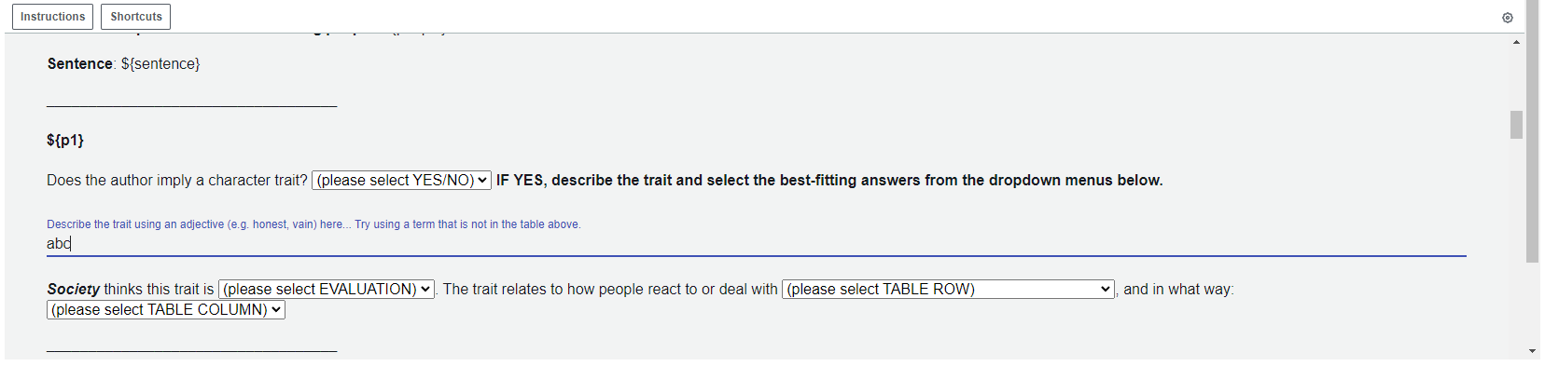
Task: Click the 'and in what way' text
Action: click(x=1178, y=290)
